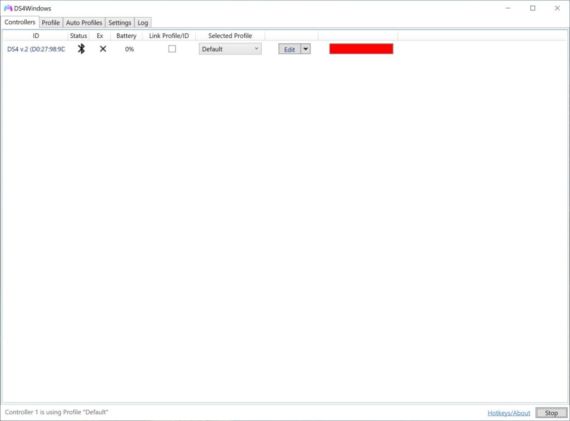Screen dimensions: 570x421
Task: View the Log tab
Action: point(143,22)
